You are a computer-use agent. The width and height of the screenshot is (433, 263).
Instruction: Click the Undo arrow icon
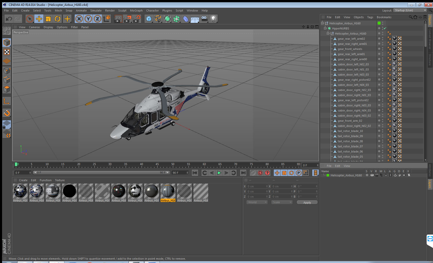[x=9, y=19]
